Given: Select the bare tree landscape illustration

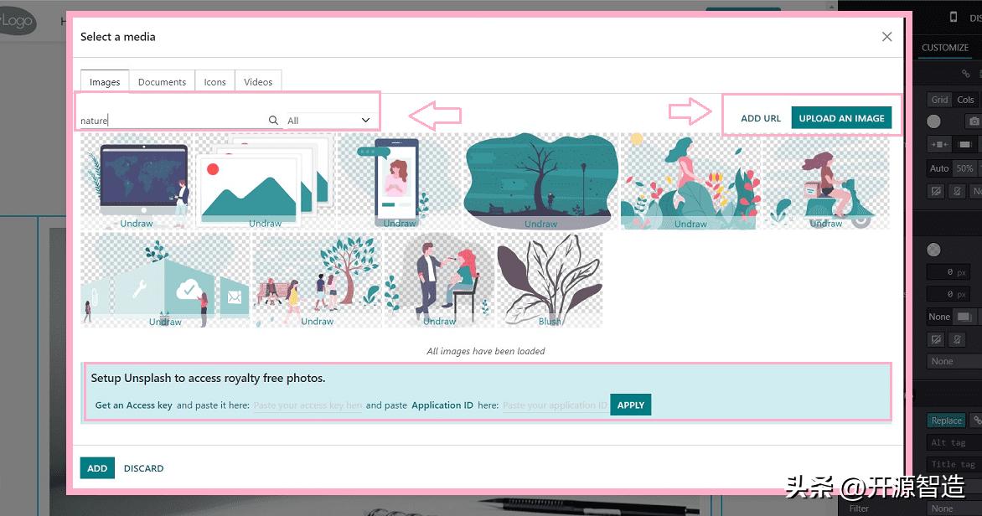Looking at the screenshot, I should [x=540, y=182].
